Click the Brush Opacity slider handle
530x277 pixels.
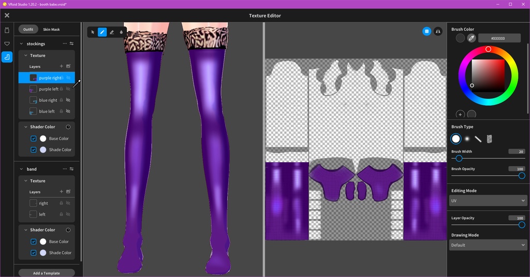pos(522,175)
